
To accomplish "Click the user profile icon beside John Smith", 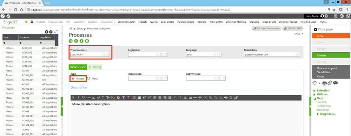I will (322, 16).
